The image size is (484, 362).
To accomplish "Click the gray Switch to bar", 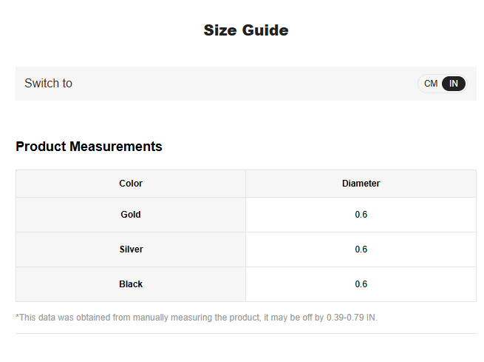I will [246, 84].
